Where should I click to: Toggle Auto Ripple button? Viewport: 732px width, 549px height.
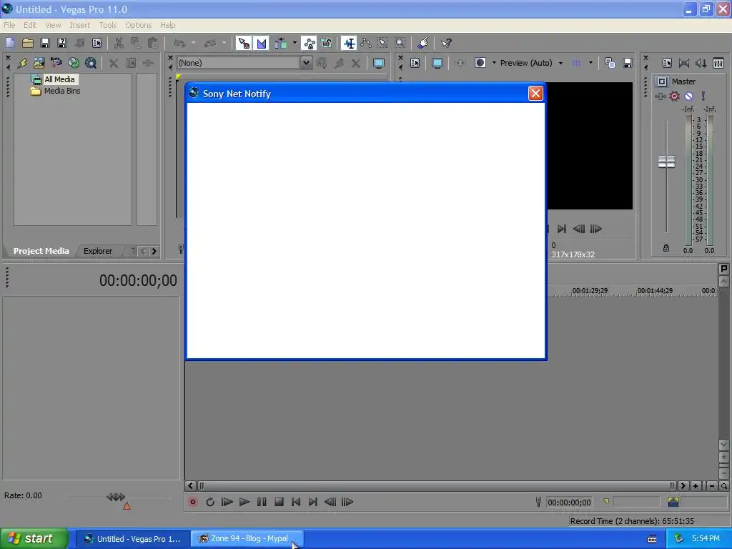pos(280,43)
